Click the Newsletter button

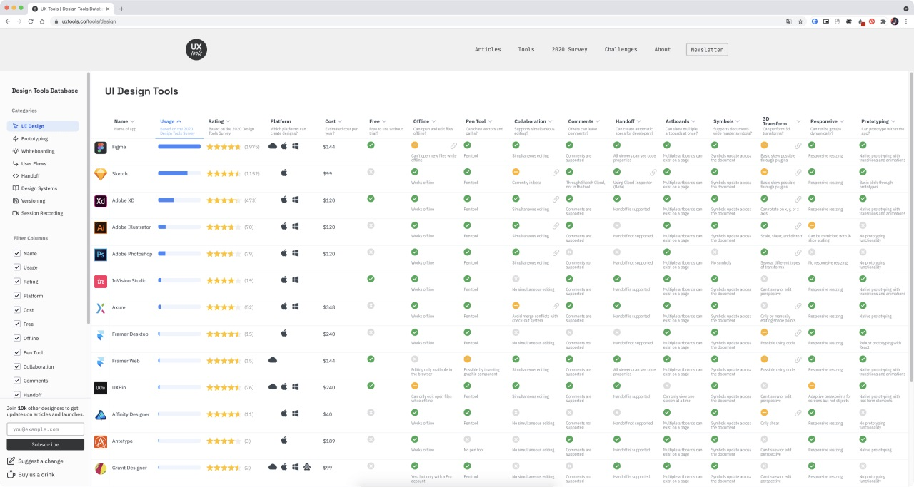click(707, 49)
